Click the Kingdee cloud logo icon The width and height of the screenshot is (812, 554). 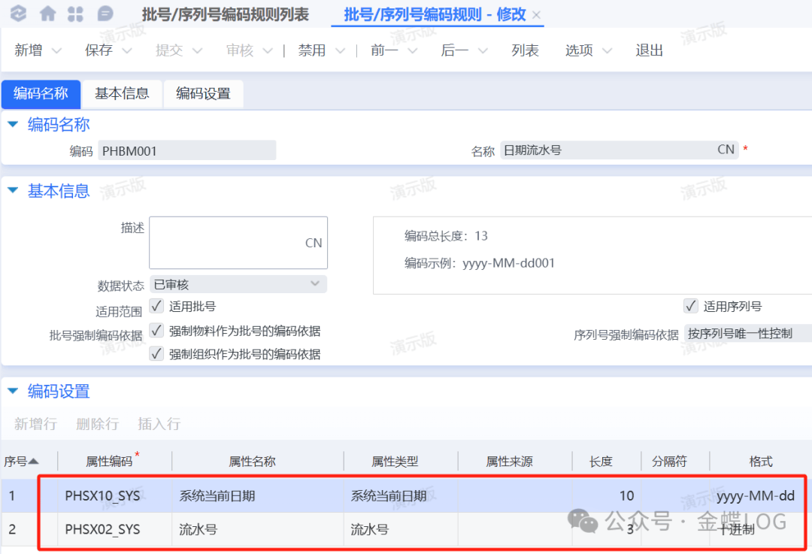18,14
